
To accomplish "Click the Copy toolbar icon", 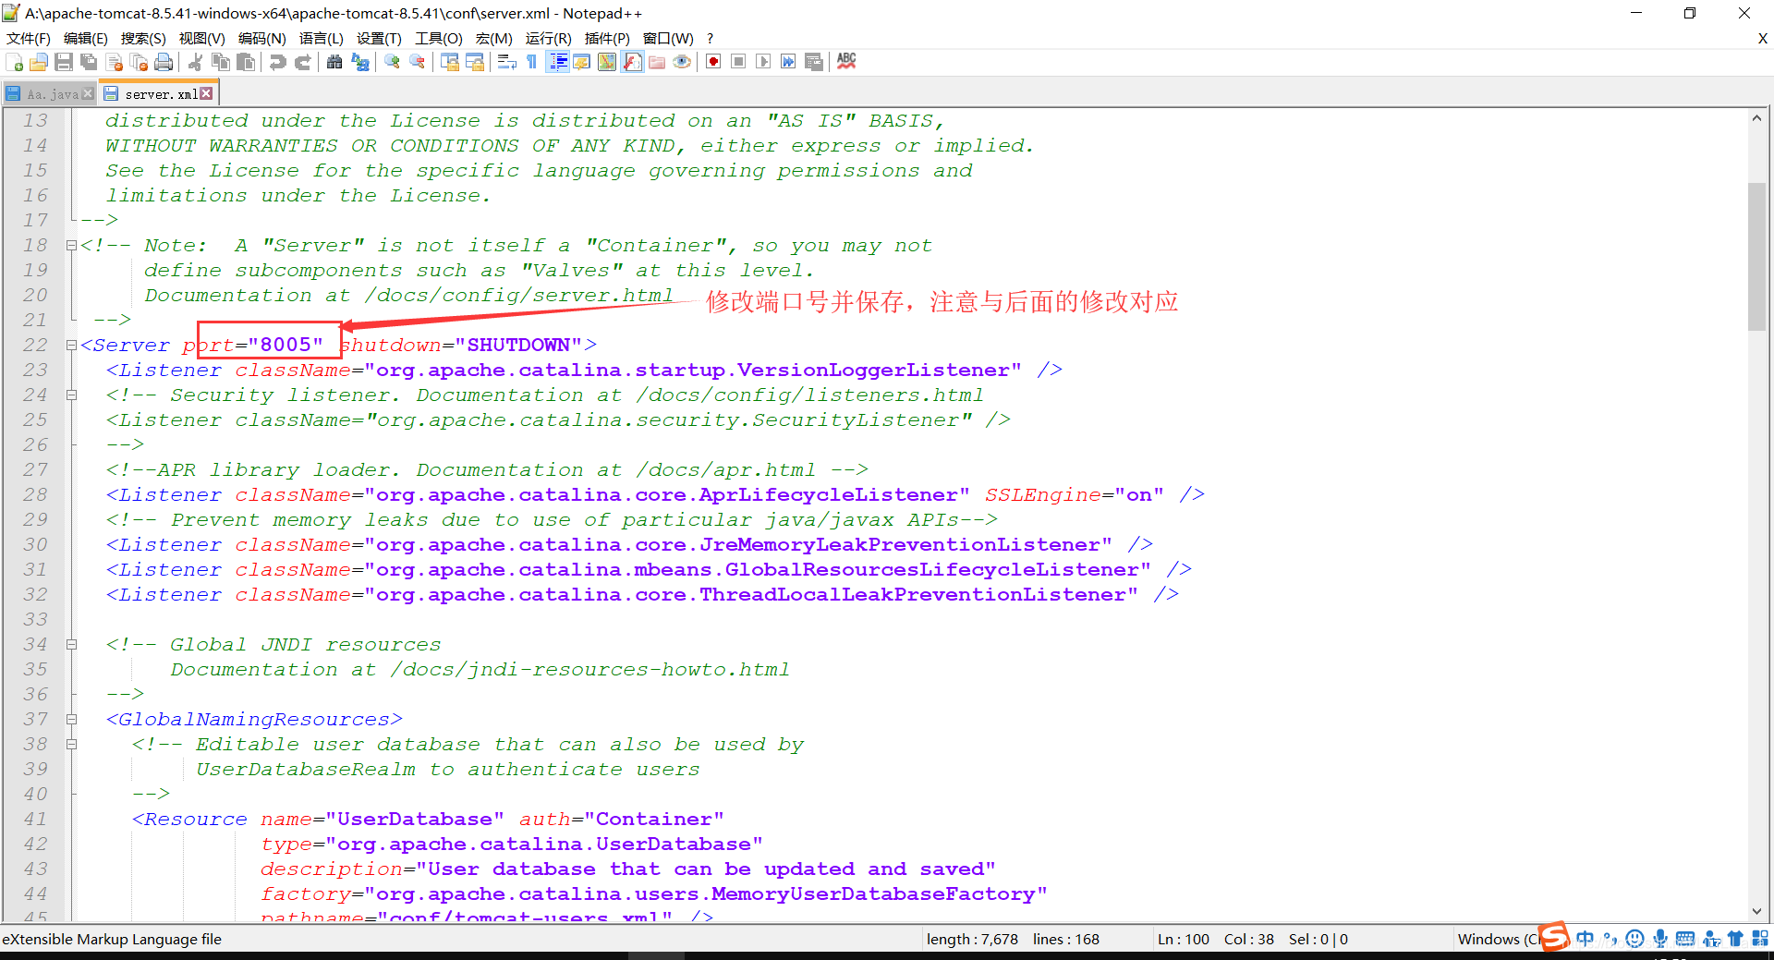I will coord(221,62).
